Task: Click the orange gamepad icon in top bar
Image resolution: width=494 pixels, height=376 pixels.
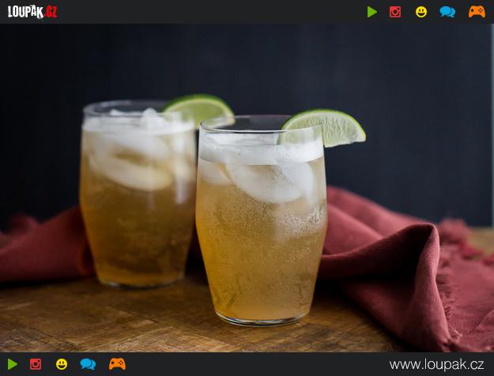Action: click(x=477, y=12)
